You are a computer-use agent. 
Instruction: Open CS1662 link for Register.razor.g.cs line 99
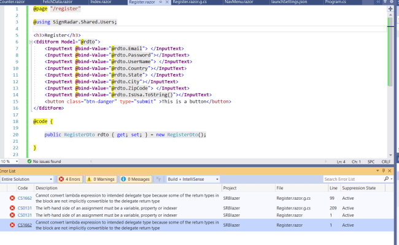[x=25, y=198]
